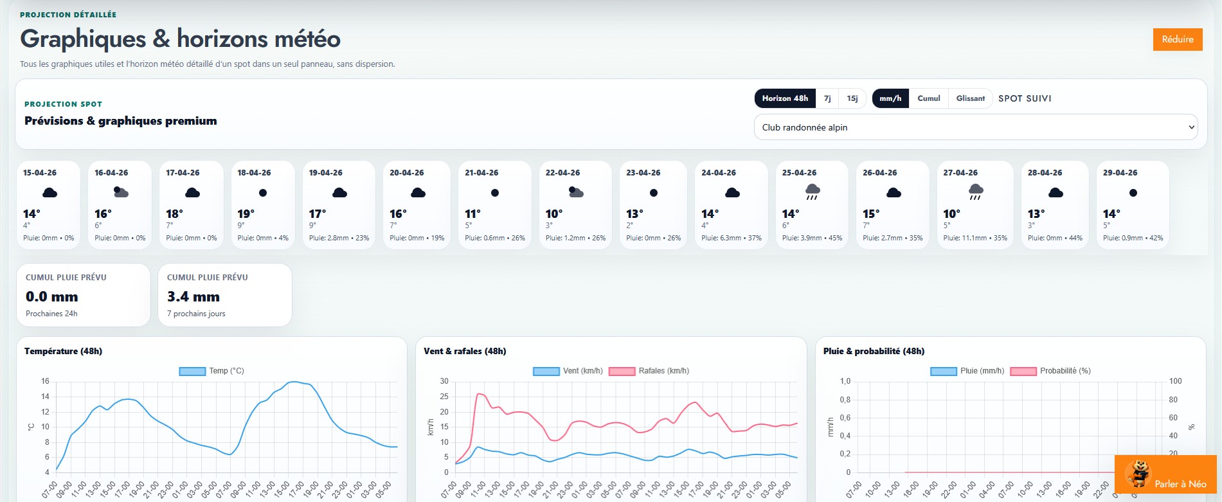Choose the Glissant rain mode

(x=970, y=98)
